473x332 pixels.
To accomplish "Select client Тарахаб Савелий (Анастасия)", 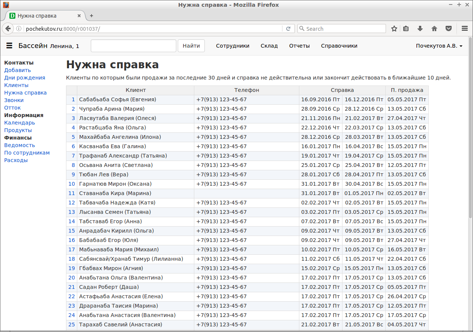I will click(x=120, y=324).
